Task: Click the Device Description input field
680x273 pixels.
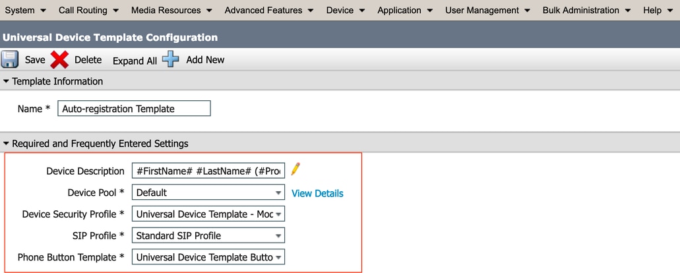Action: (208, 171)
